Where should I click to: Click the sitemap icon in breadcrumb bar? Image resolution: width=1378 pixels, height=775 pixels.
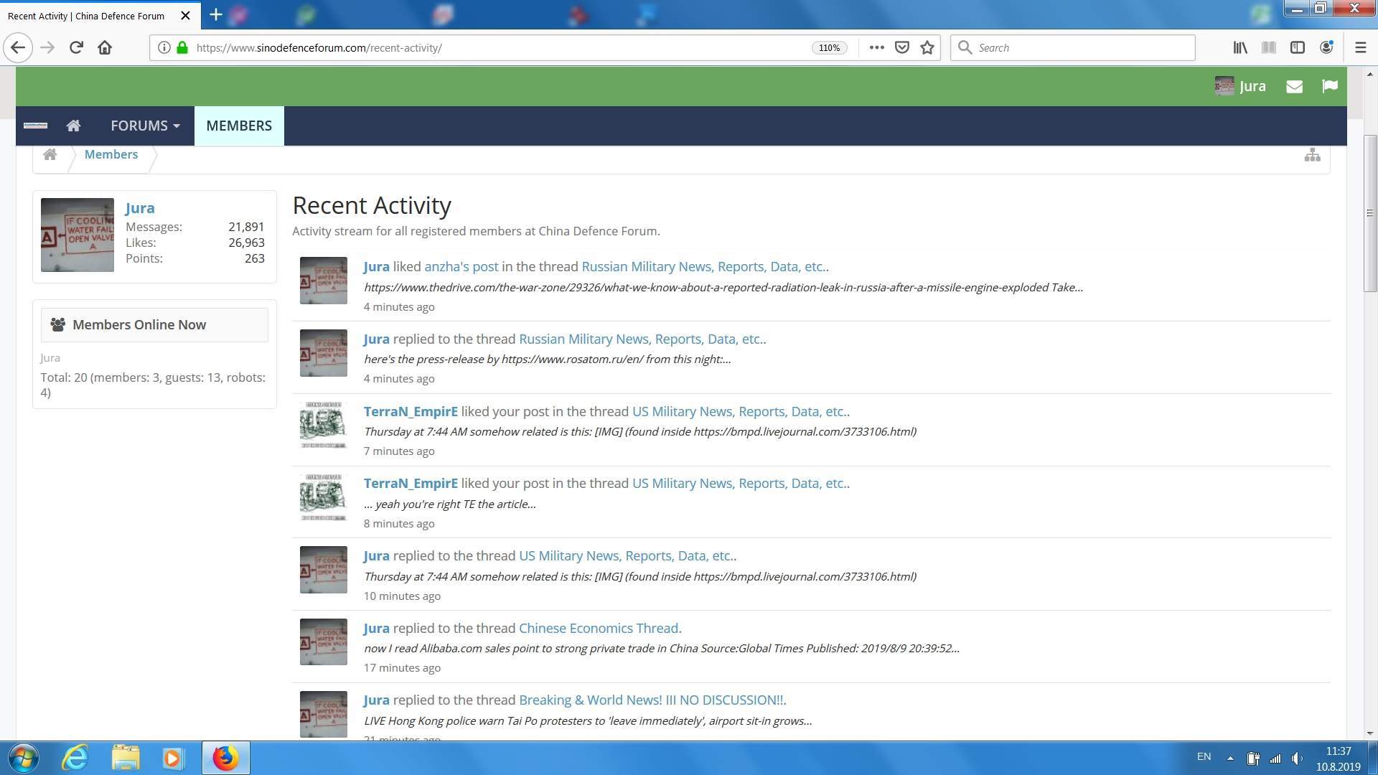(x=1312, y=155)
